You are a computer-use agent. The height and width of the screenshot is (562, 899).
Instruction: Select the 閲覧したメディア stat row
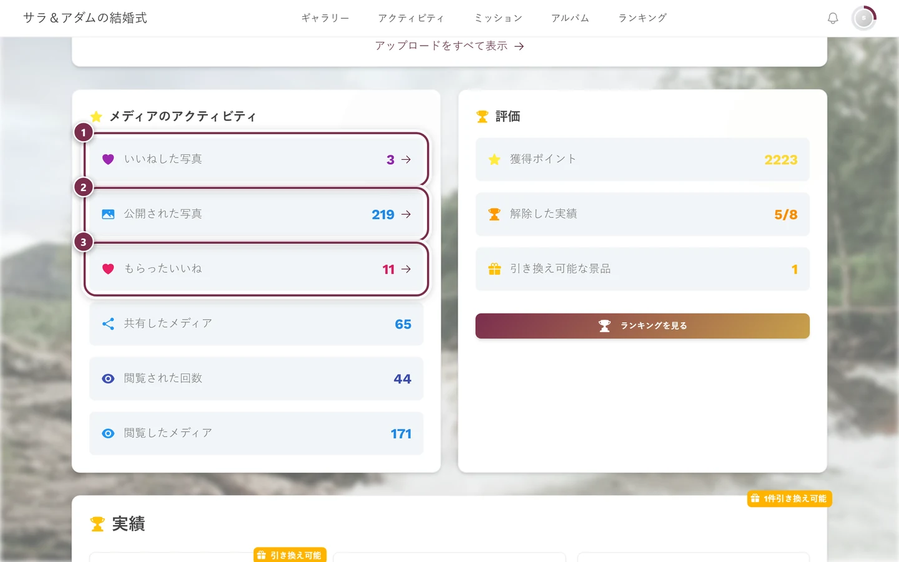pyautogui.click(x=257, y=433)
